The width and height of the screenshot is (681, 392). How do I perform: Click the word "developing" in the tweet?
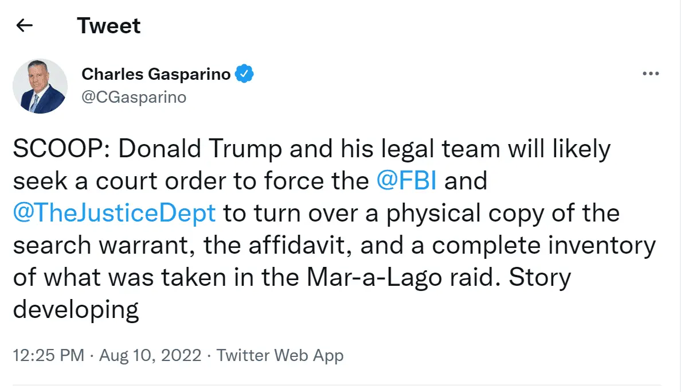pos(76,311)
